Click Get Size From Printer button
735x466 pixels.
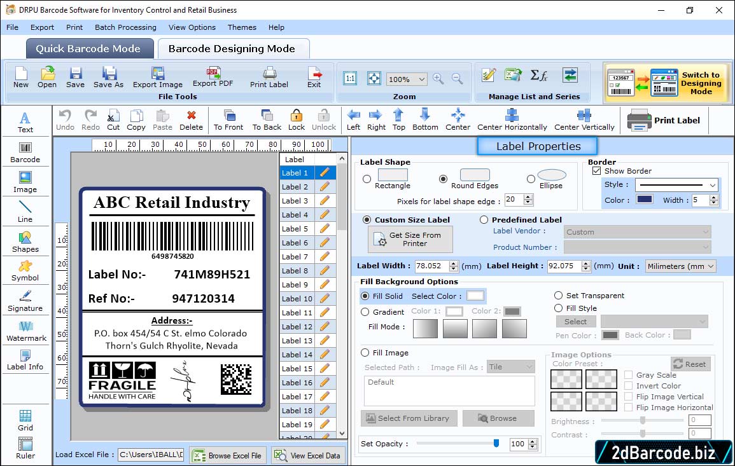[x=410, y=239]
